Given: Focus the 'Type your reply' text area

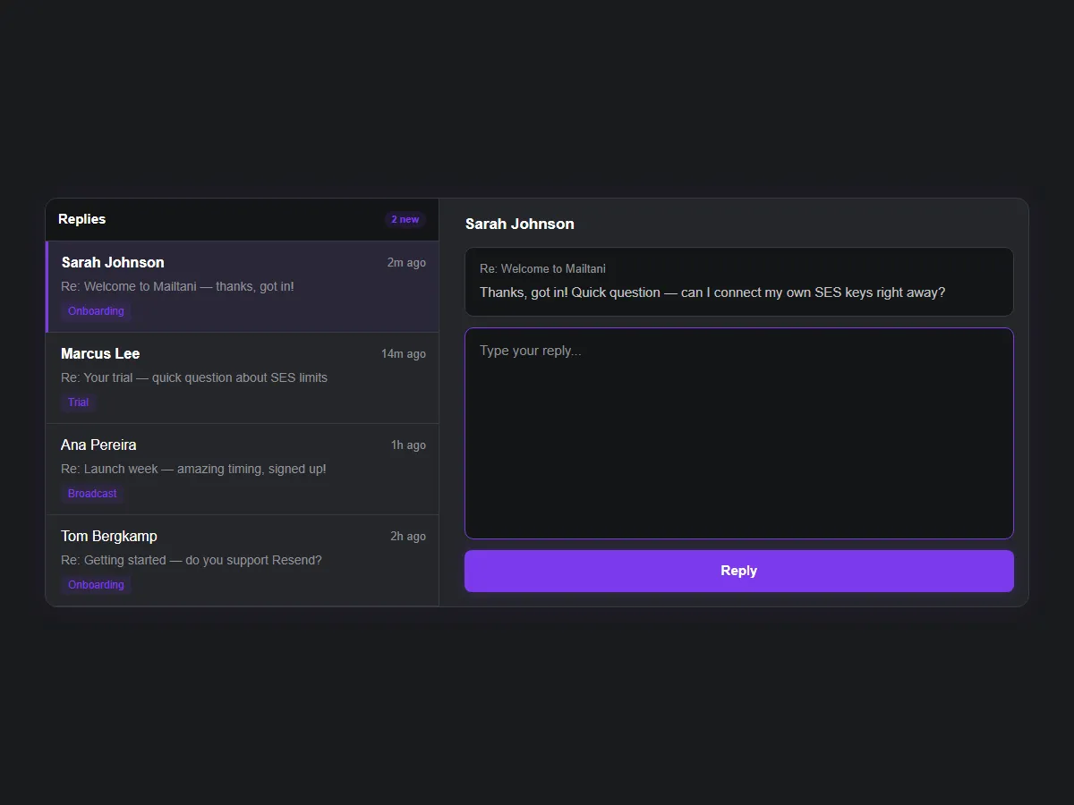Looking at the screenshot, I should tap(738, 433).
